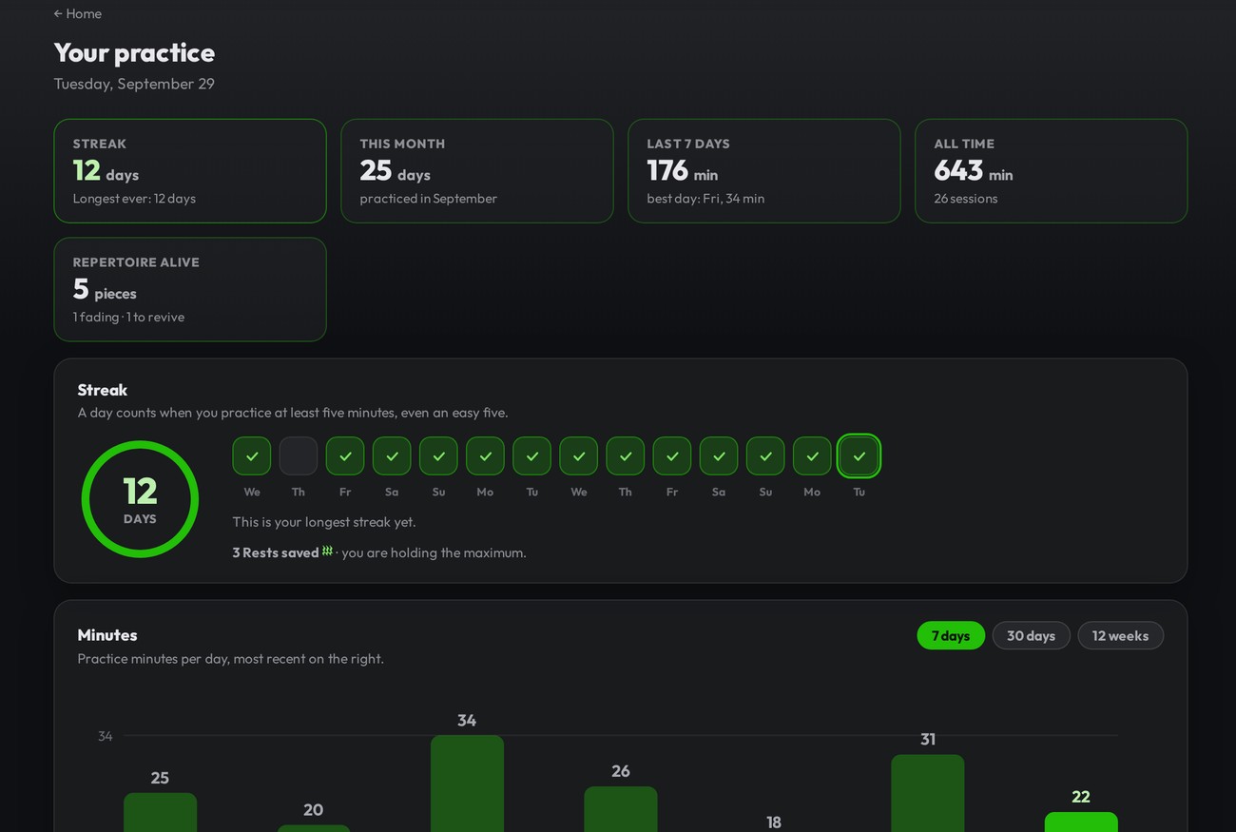Go back using the Home link
Image resolution: width=1236 pixels, height=832 pixels.
(x=77, y=13)
